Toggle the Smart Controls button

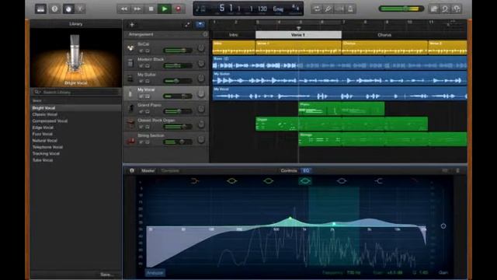coord(68,9)
